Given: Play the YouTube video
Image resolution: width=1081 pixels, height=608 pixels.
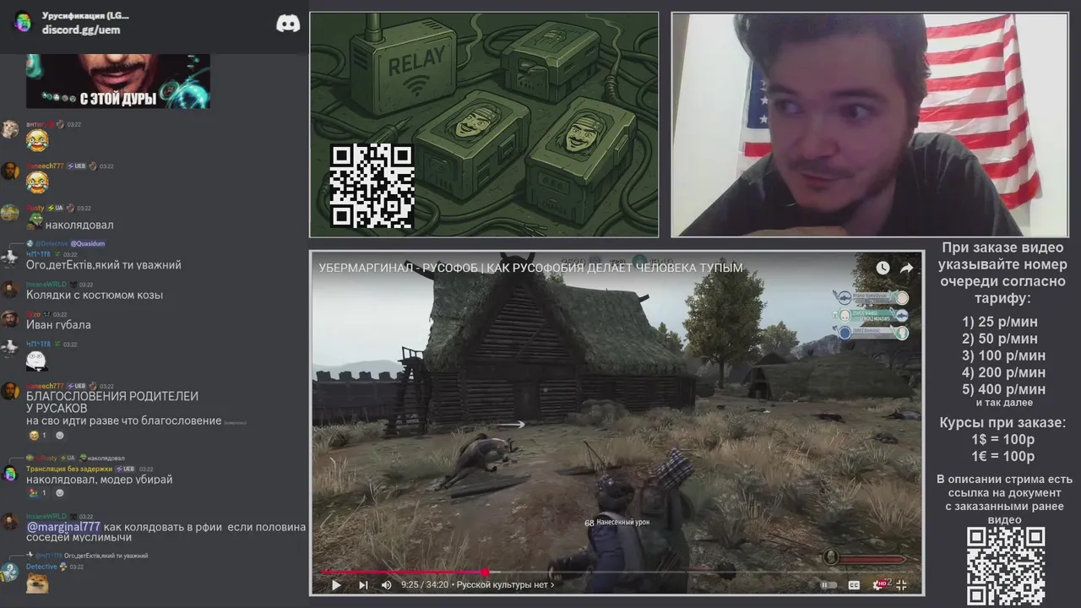Looking at the screenshot, I should coord(336,584).
